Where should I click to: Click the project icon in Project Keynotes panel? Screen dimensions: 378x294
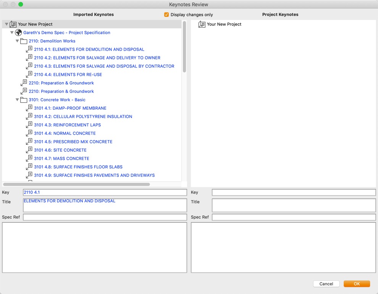pyautogui.click(x=202, y=24)
